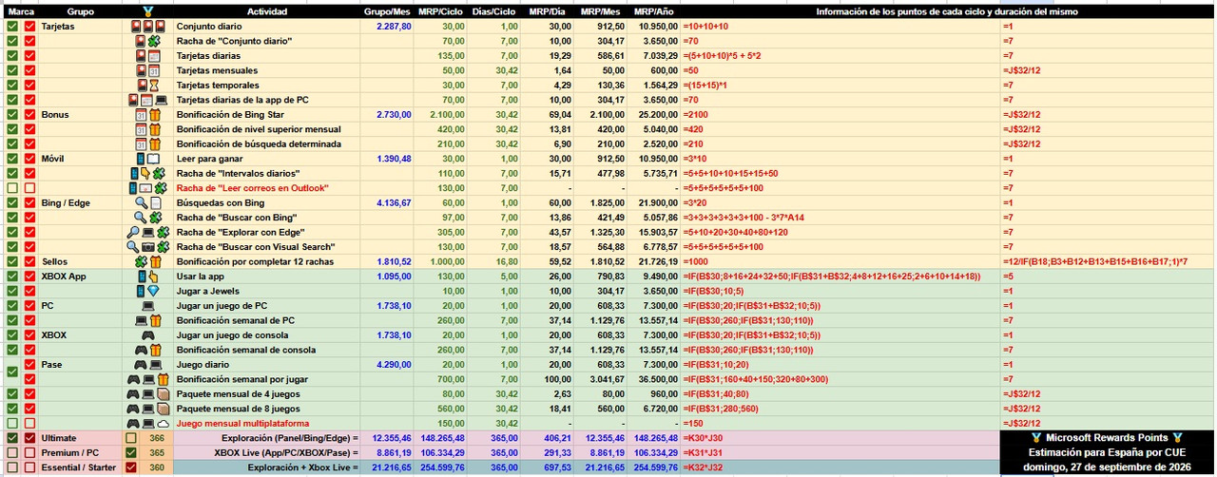Select the icons for Bonificación semanal de consola
Screen dimensions: 1217x477
(x=147, y=350)
